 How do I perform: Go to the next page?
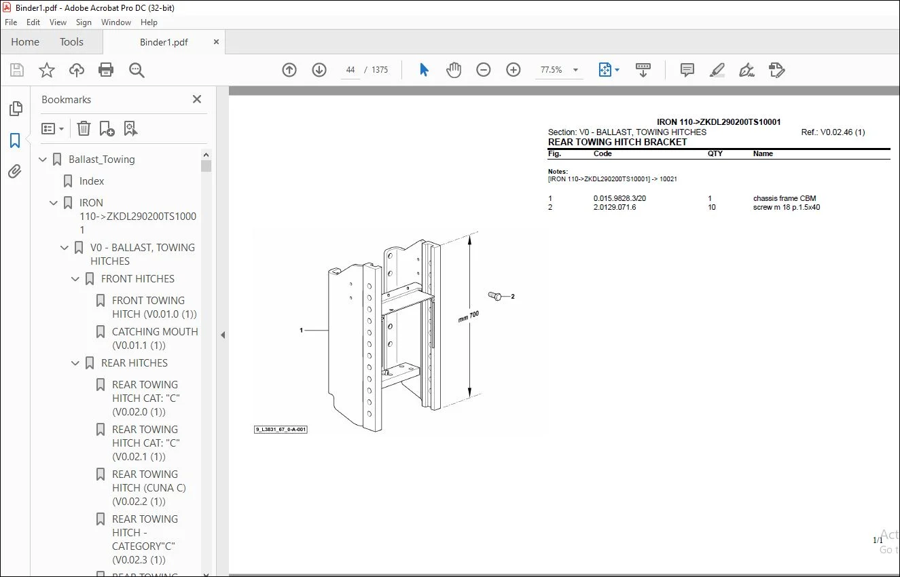point(319,70)
